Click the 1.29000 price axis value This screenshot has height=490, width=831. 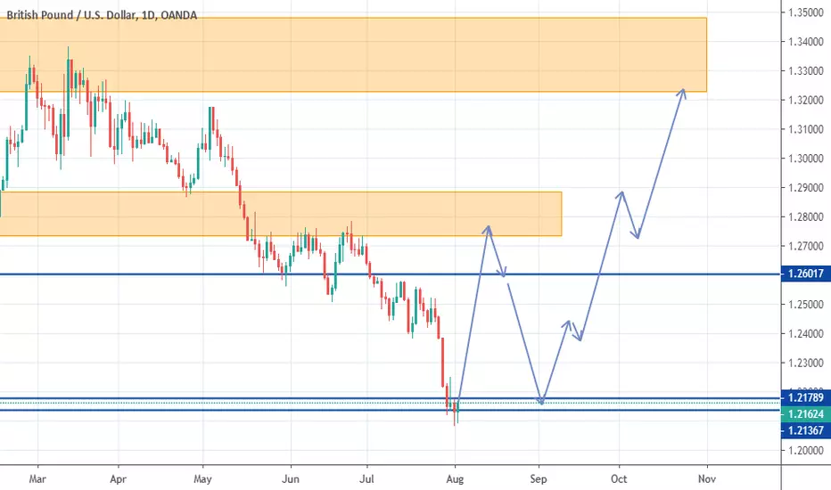coord(806,187)
